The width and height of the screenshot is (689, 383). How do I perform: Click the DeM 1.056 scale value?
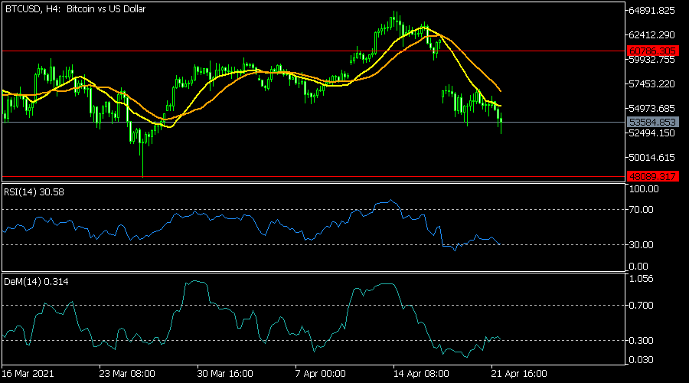click(x=641, y=279)
